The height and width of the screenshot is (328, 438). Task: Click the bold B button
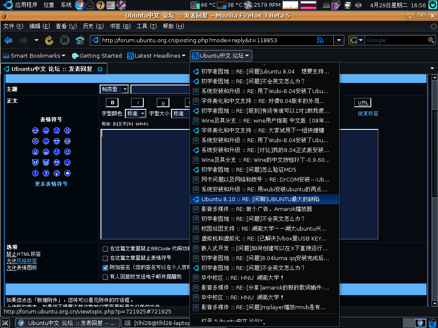tap(112, 102)
